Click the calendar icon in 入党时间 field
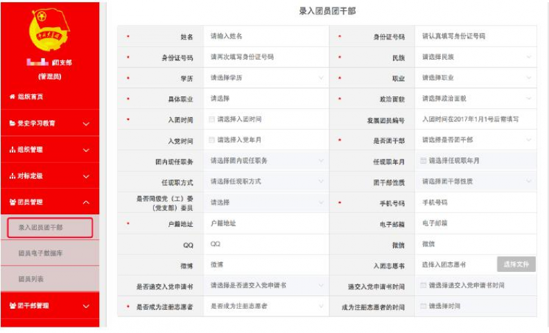The image size is (549, 333). [x=212, y=140]
